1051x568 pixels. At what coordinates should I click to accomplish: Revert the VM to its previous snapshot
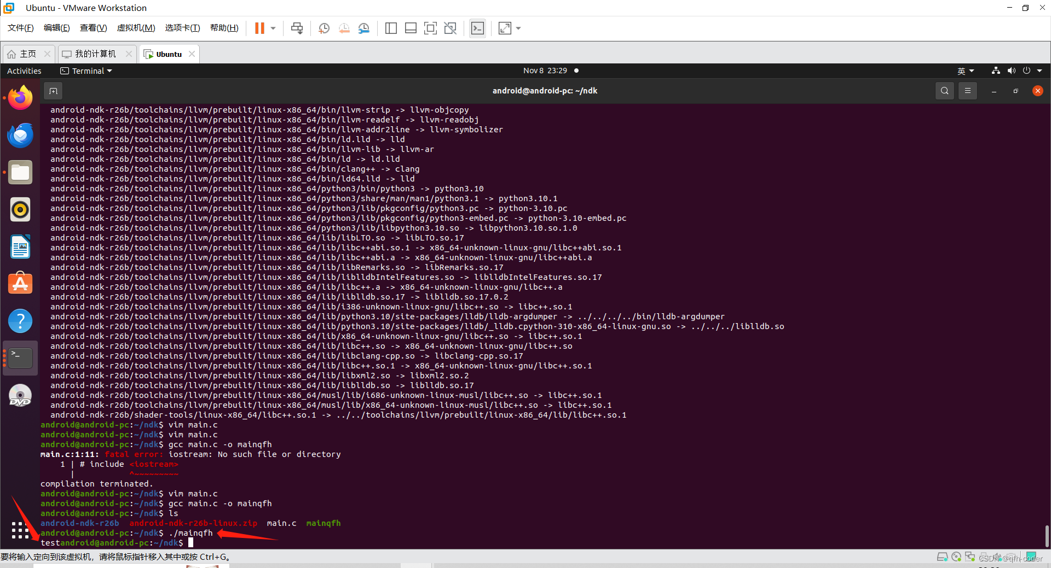344,28
